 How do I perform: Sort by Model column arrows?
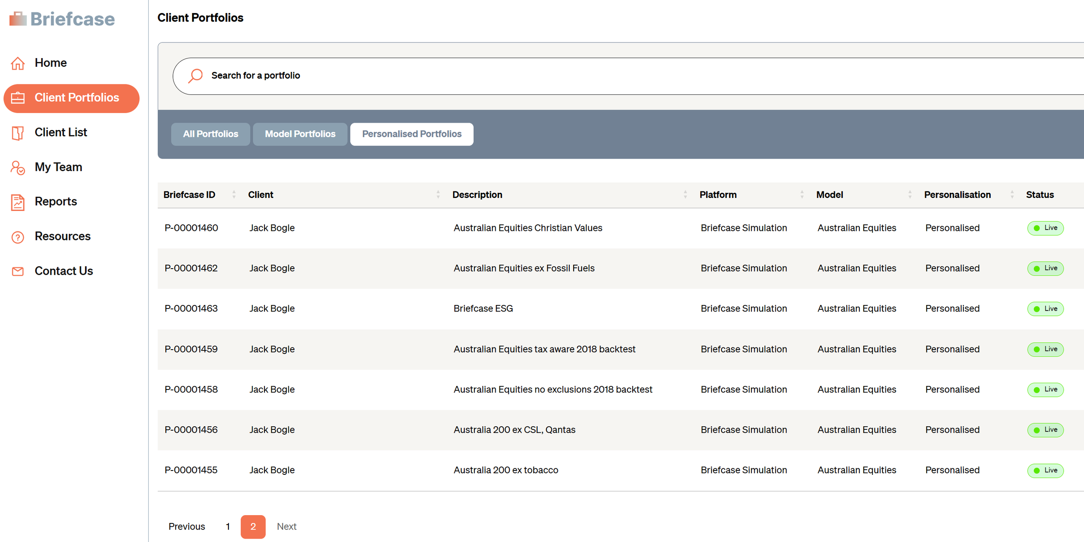(x=910, y=195)
